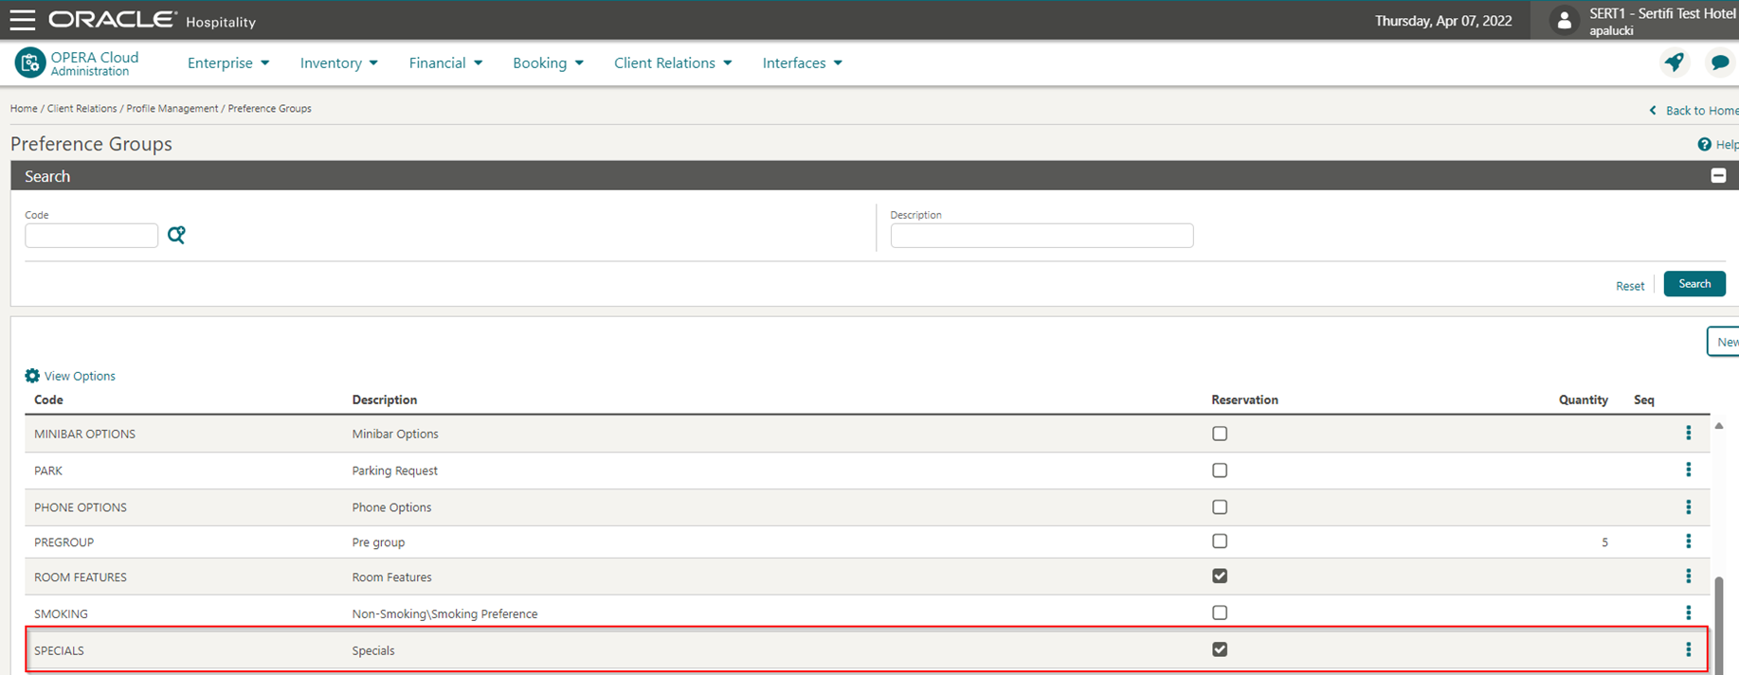Collapse the Search panel
This screenshot has width=1739, height=675.
1718,175
